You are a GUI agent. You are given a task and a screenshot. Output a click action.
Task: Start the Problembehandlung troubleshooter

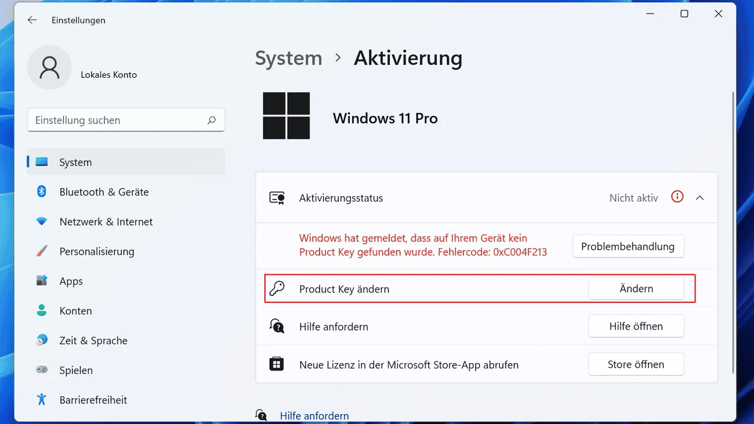coord(628,247)
